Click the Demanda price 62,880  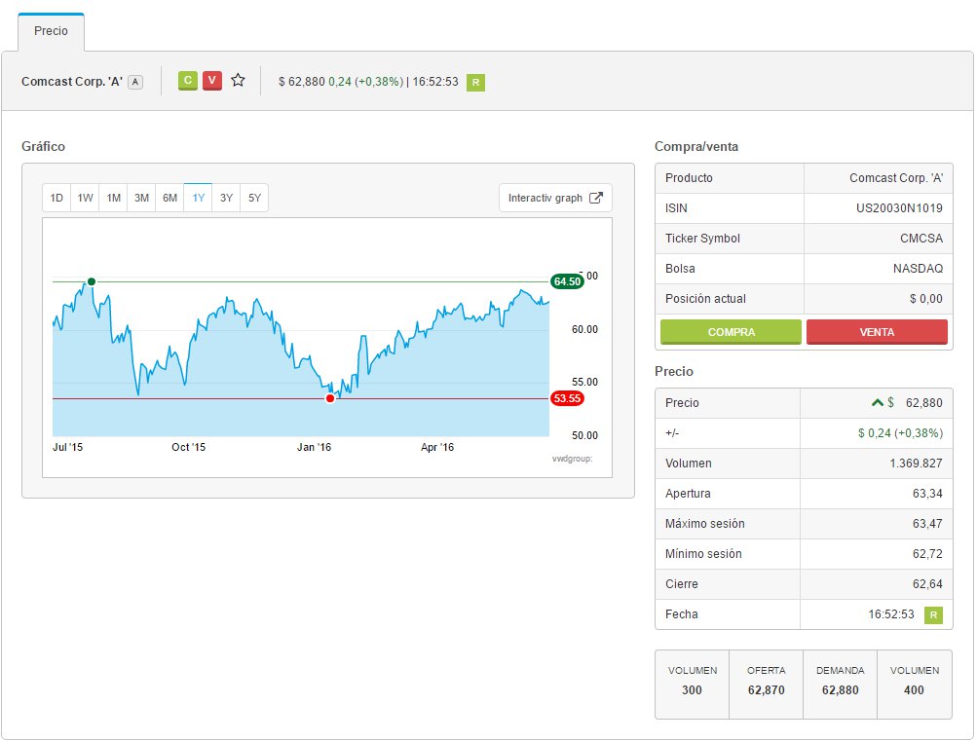[x=840, y=690]
